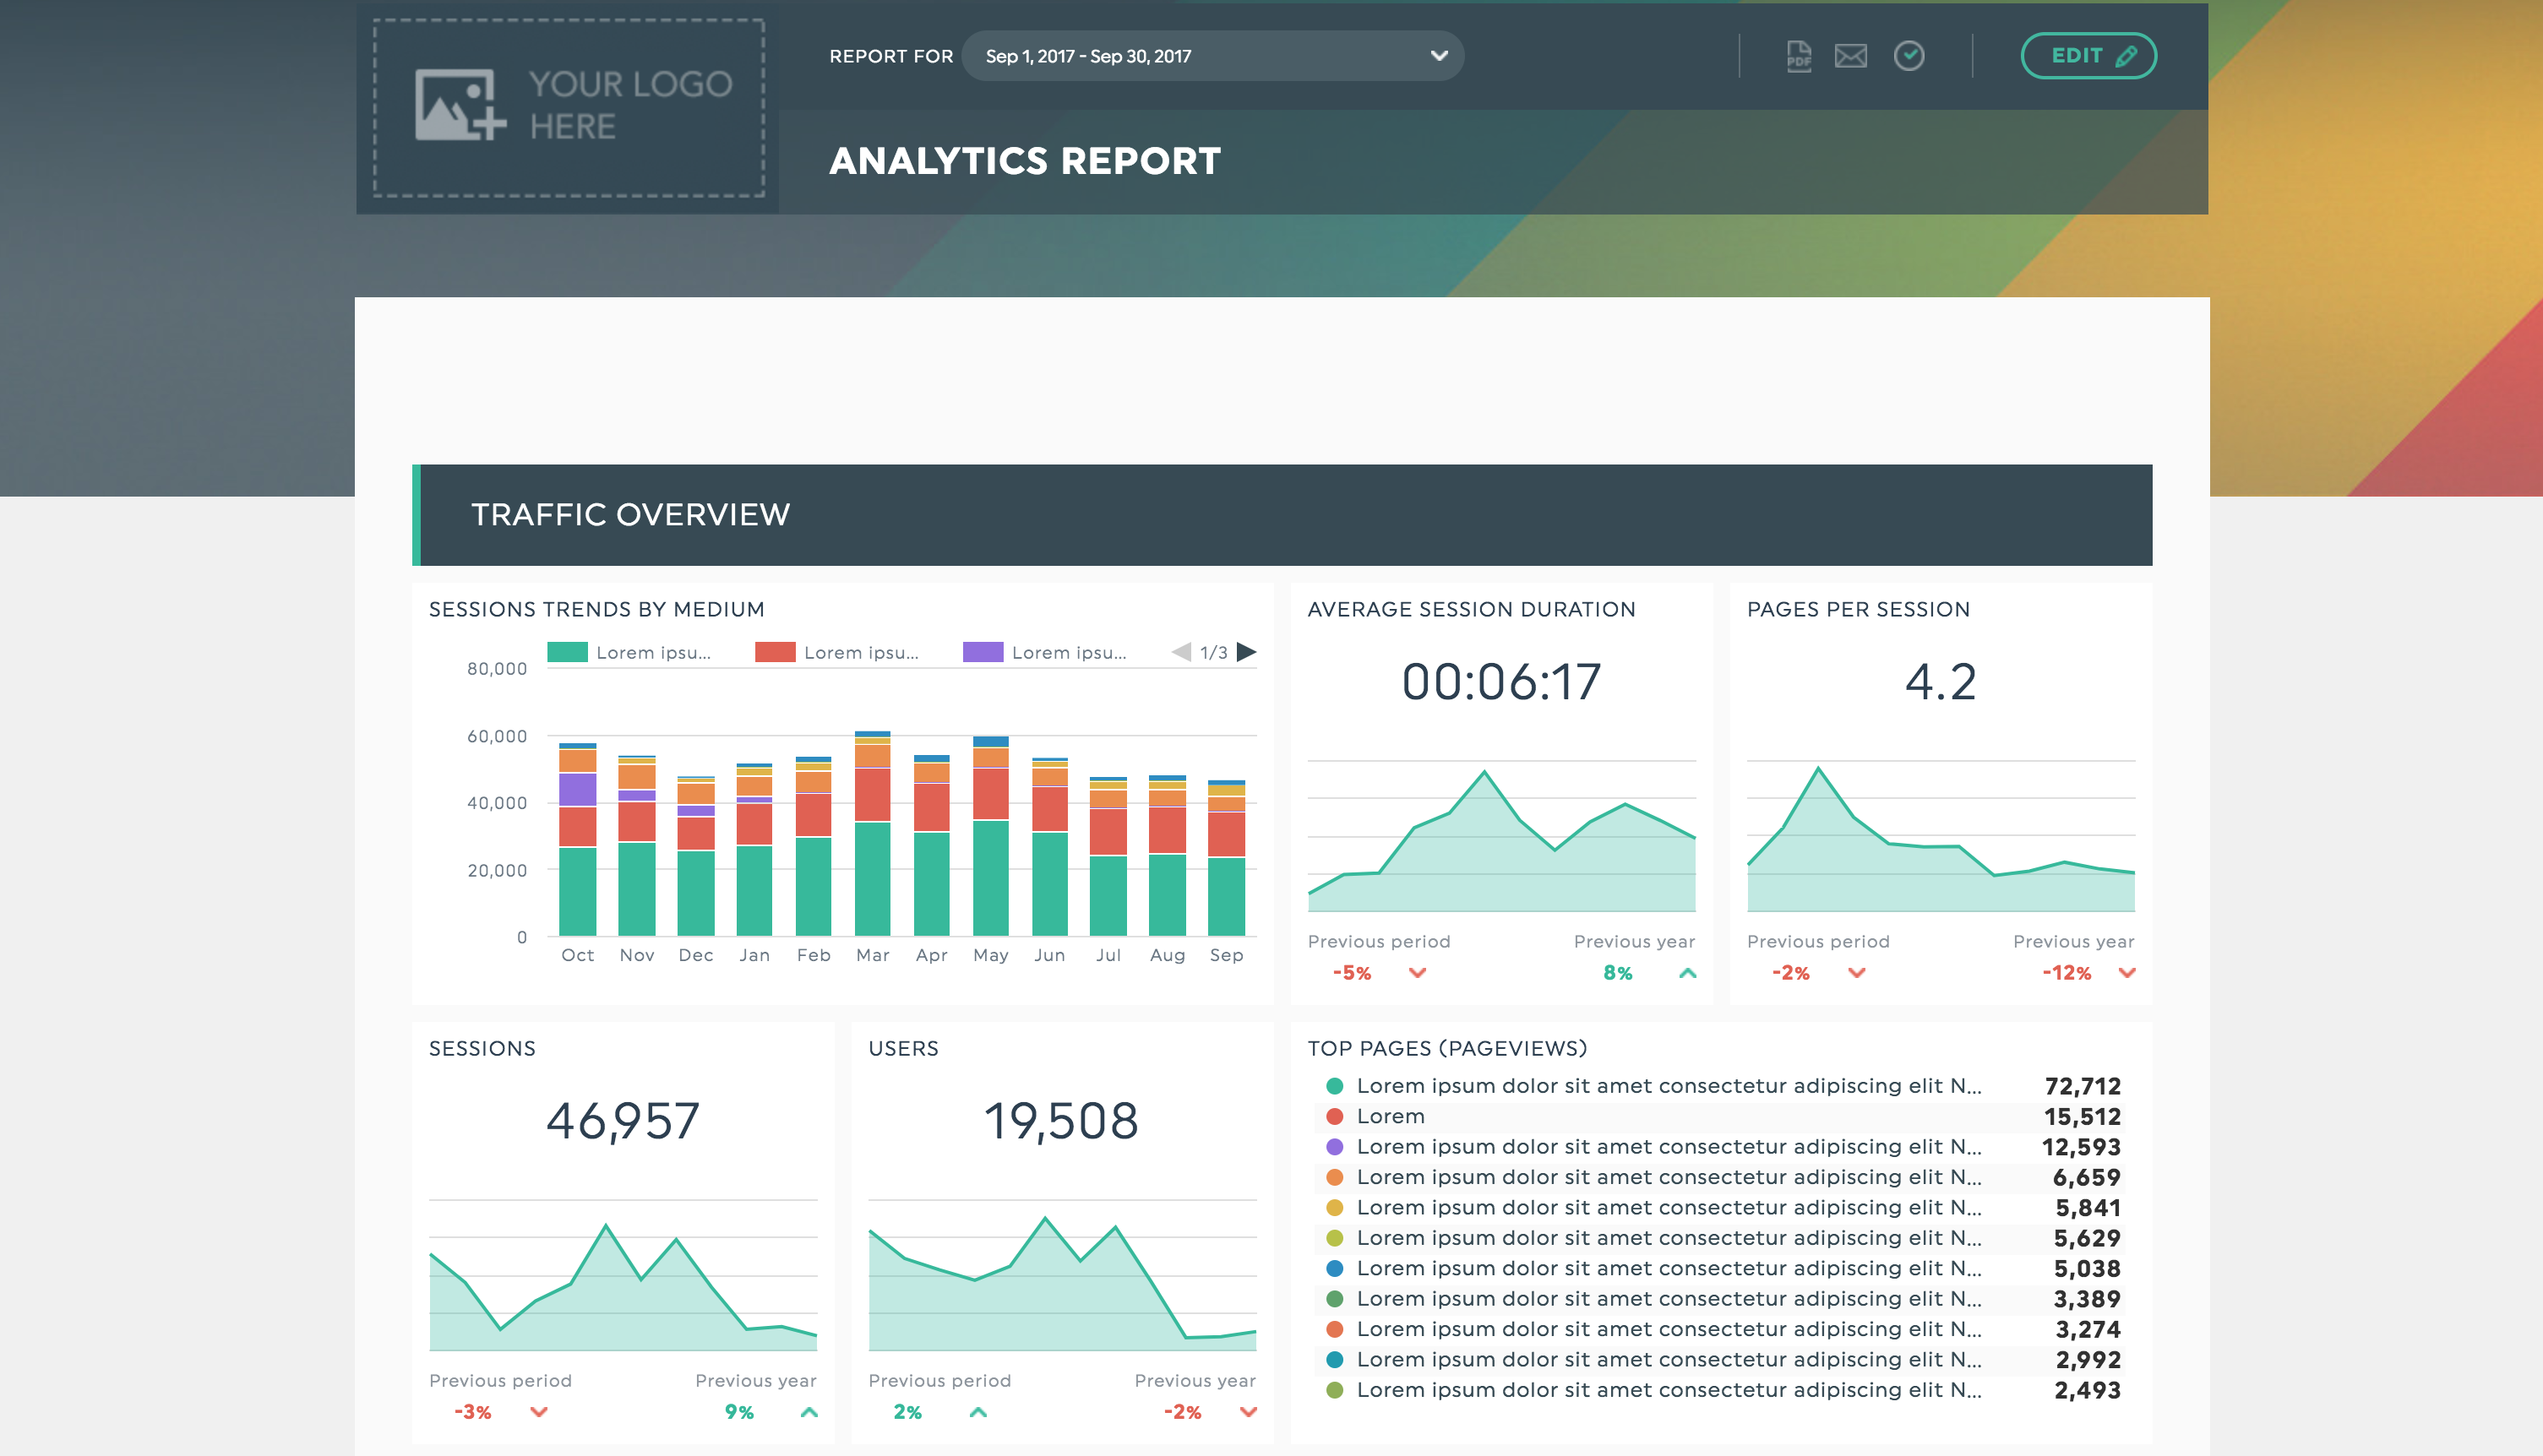Click the circular checkmark icon
The width and height of the screenshot is (2543, 1456).
[x=1909, y=56]
